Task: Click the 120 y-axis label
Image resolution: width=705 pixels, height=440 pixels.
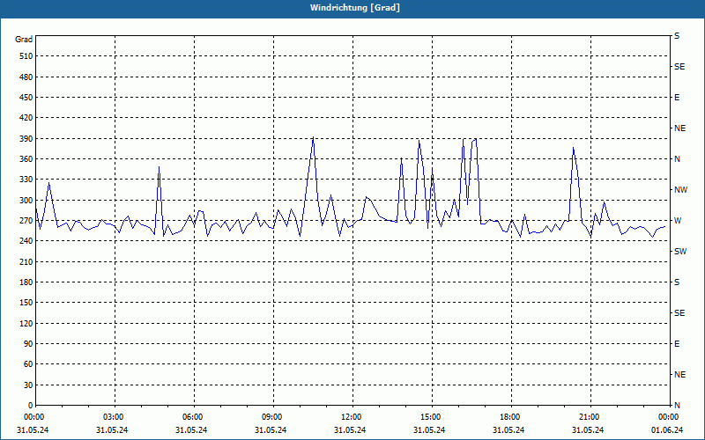Action: coord(26,323)
